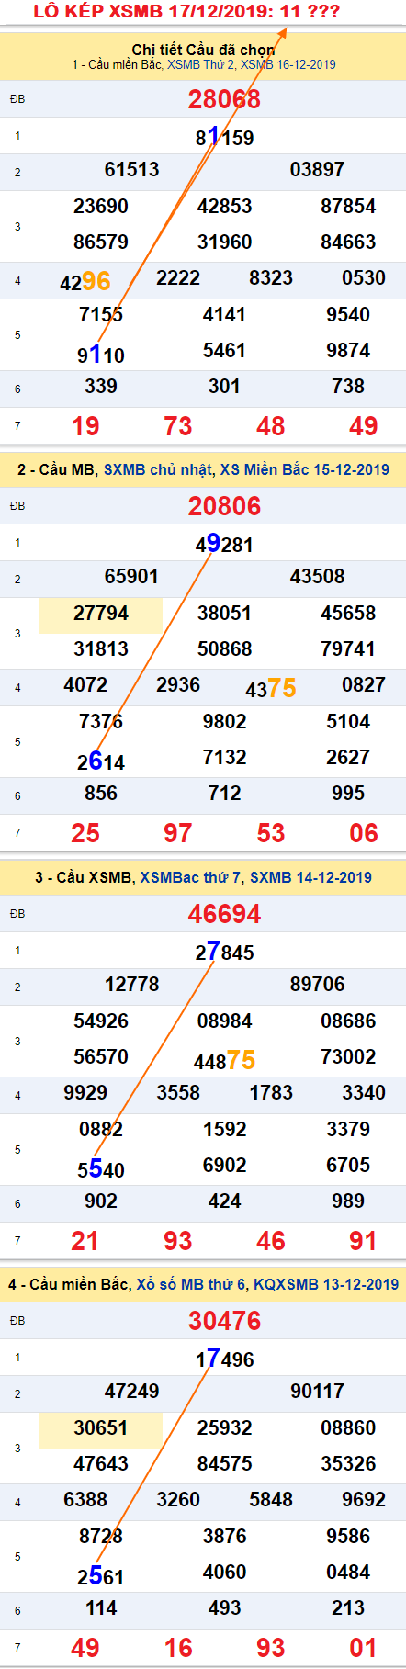Select fifth prize number 9110
This screenshot has height=1669, width=406.
tap(101, 354)
